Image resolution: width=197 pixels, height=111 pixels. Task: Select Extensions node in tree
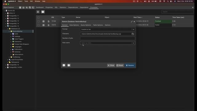click(x=18, y=42)
